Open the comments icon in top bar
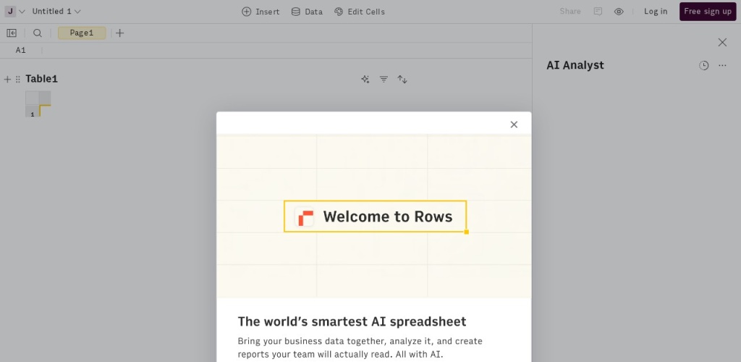This screenshot has width=741, height=362. (x=598, y=12)
